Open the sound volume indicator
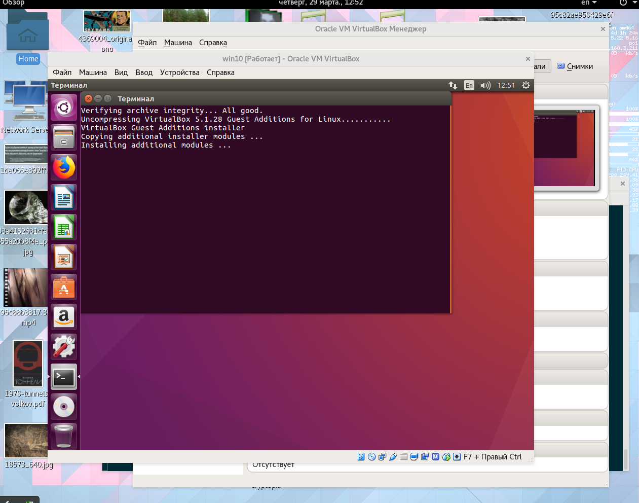The width and height of the screenshot is (639, 503). click(x=485, y=85)
